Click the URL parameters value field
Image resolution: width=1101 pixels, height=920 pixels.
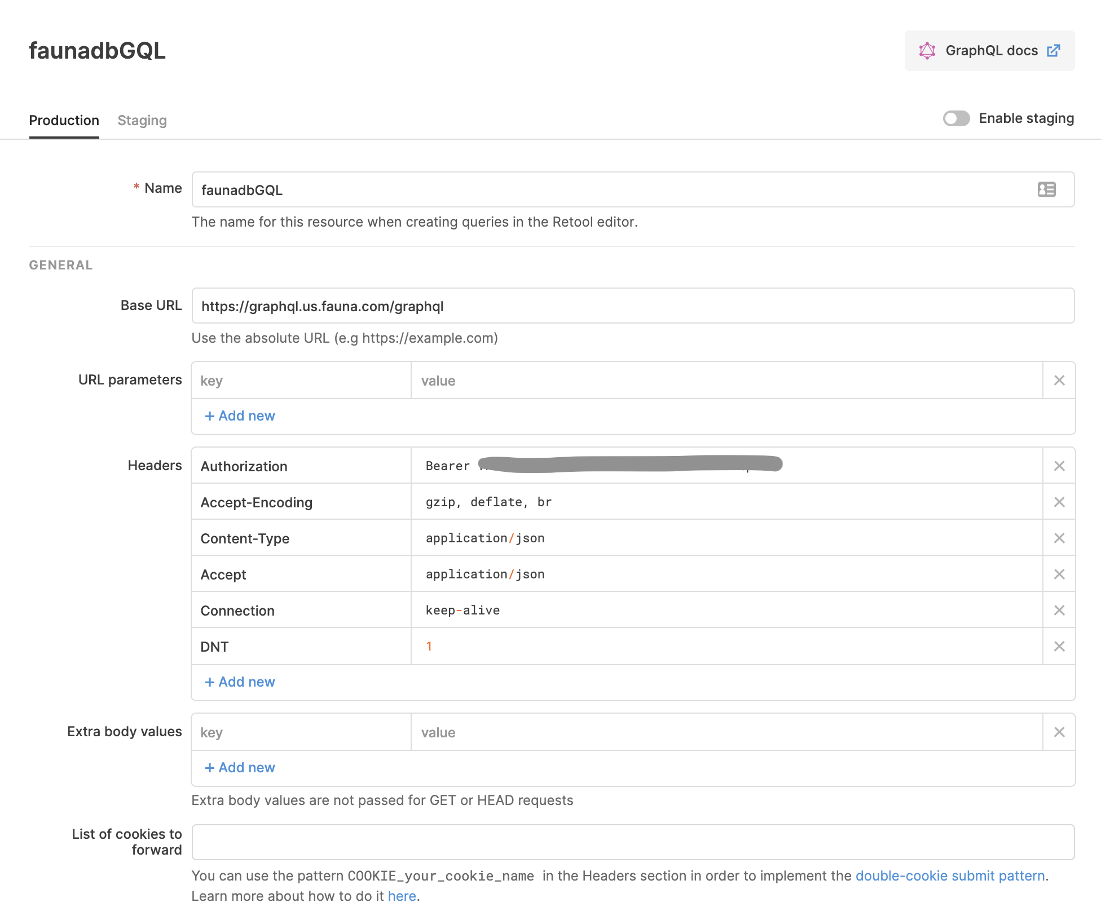pos(727,381)
